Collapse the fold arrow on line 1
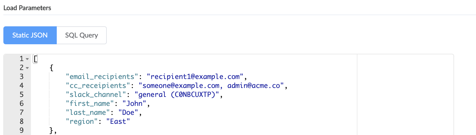476x135 pixels. [27, 59]
